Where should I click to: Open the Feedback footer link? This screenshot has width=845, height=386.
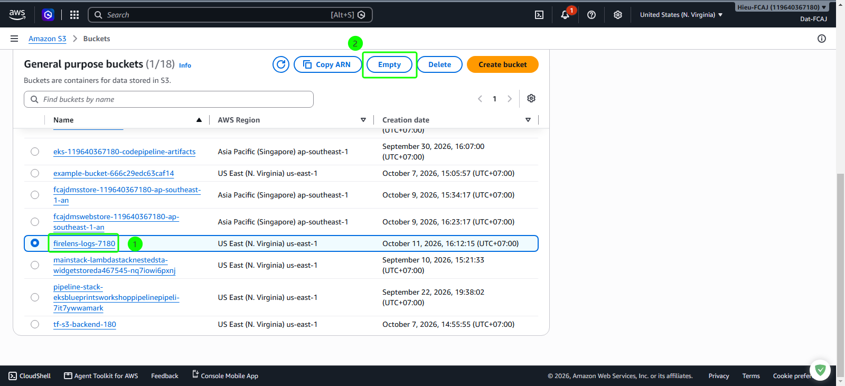pos(165,376)
